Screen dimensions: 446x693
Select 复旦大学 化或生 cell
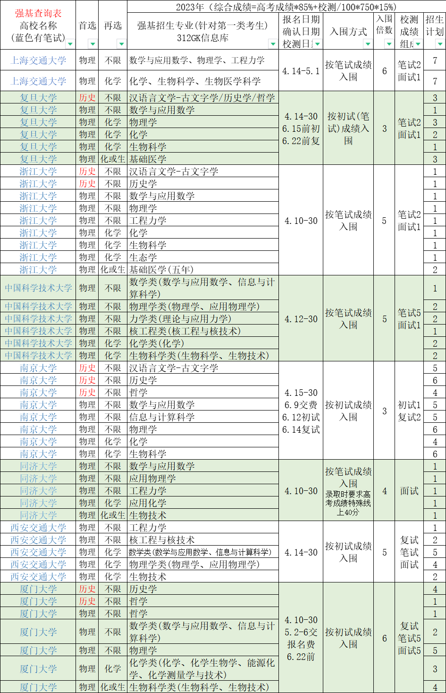point(113,159)
